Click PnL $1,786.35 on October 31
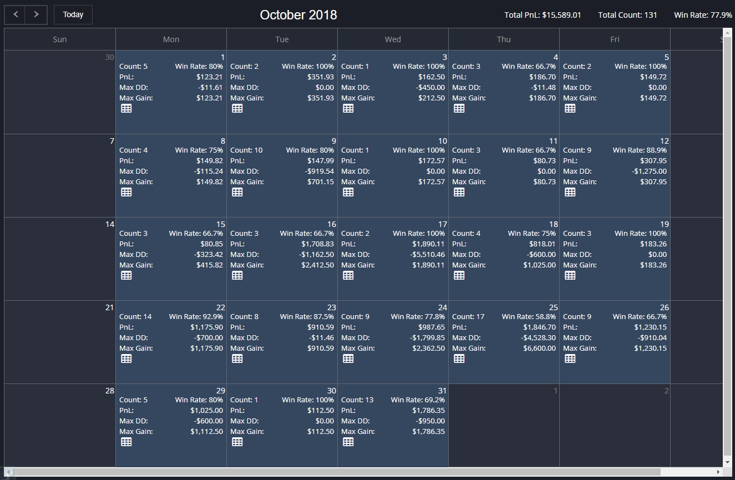 tap(428, 411)
